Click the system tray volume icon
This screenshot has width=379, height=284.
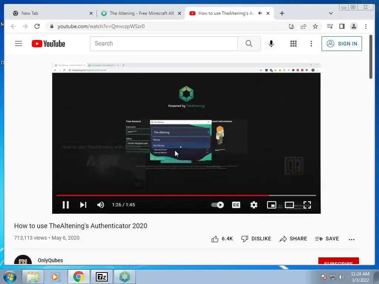pos(342,277)
